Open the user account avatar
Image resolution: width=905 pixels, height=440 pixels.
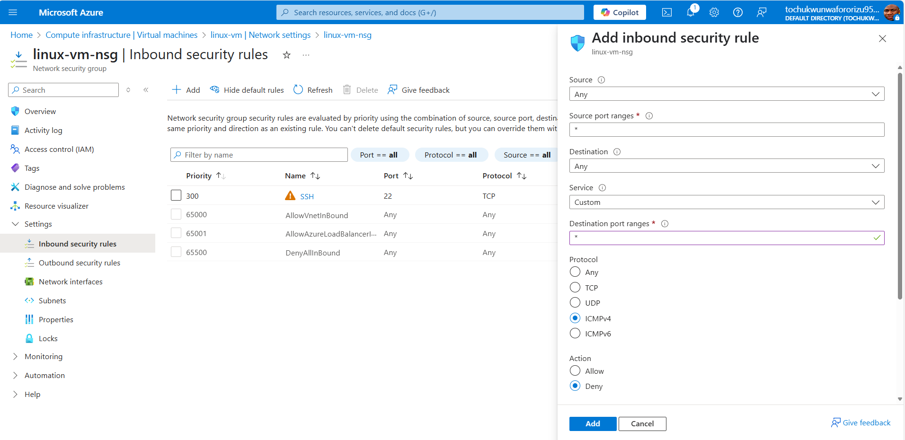[891, 12]
